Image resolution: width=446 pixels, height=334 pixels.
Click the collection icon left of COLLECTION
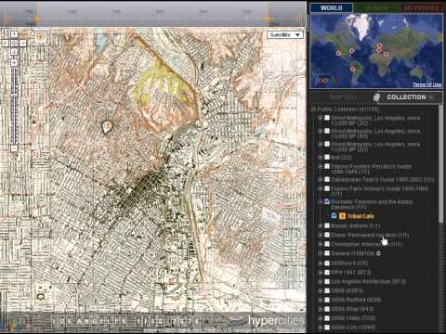tap(376, 97)
